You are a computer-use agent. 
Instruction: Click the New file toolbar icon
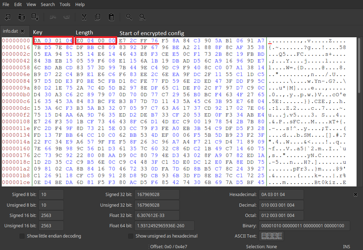click(8, 17)
